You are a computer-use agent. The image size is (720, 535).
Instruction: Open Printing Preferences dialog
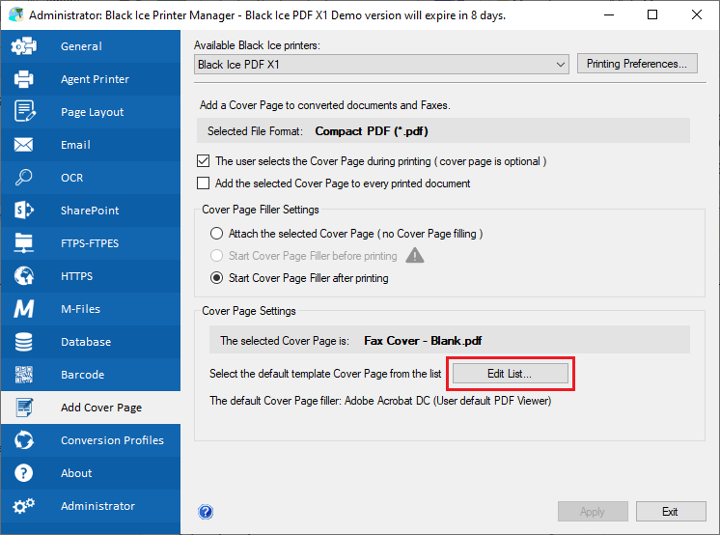[x=637, y=65]
